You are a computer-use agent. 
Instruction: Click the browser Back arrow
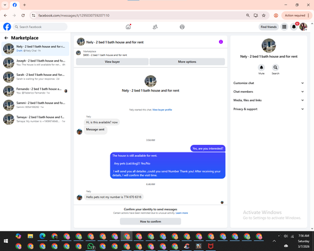coord(6,16)
